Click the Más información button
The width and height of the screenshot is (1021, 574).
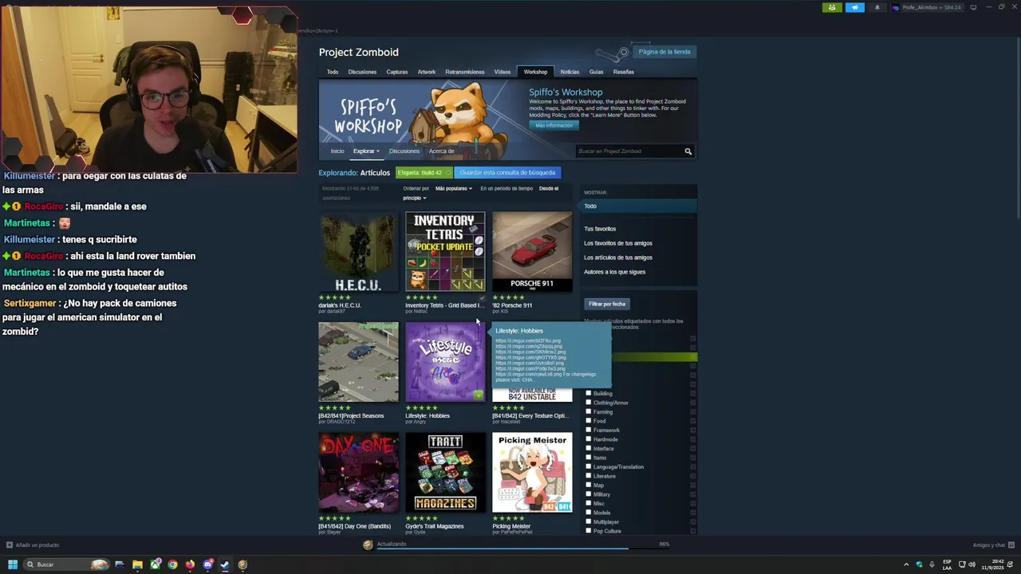point(554,125)
